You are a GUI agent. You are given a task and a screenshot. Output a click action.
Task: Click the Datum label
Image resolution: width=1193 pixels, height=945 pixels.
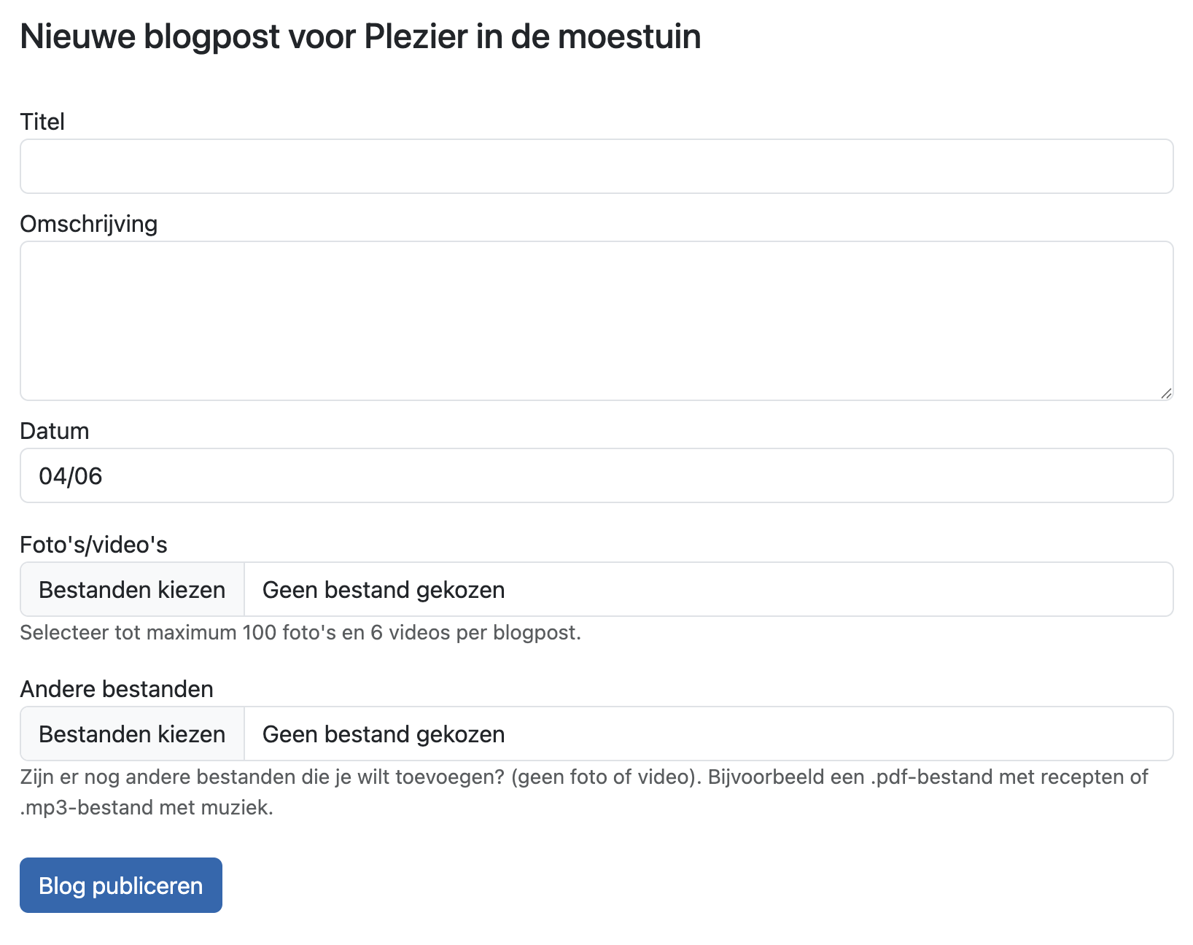coord(55,431)
